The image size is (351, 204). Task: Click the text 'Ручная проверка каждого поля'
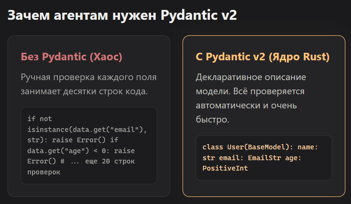point(88,77)
